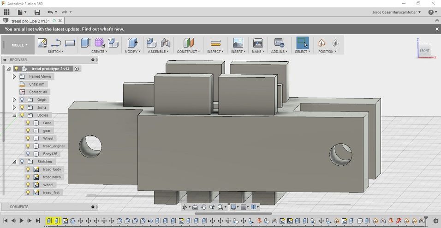
Task: Toggle visibility of tread holes sketch
Action: point(28,177)
